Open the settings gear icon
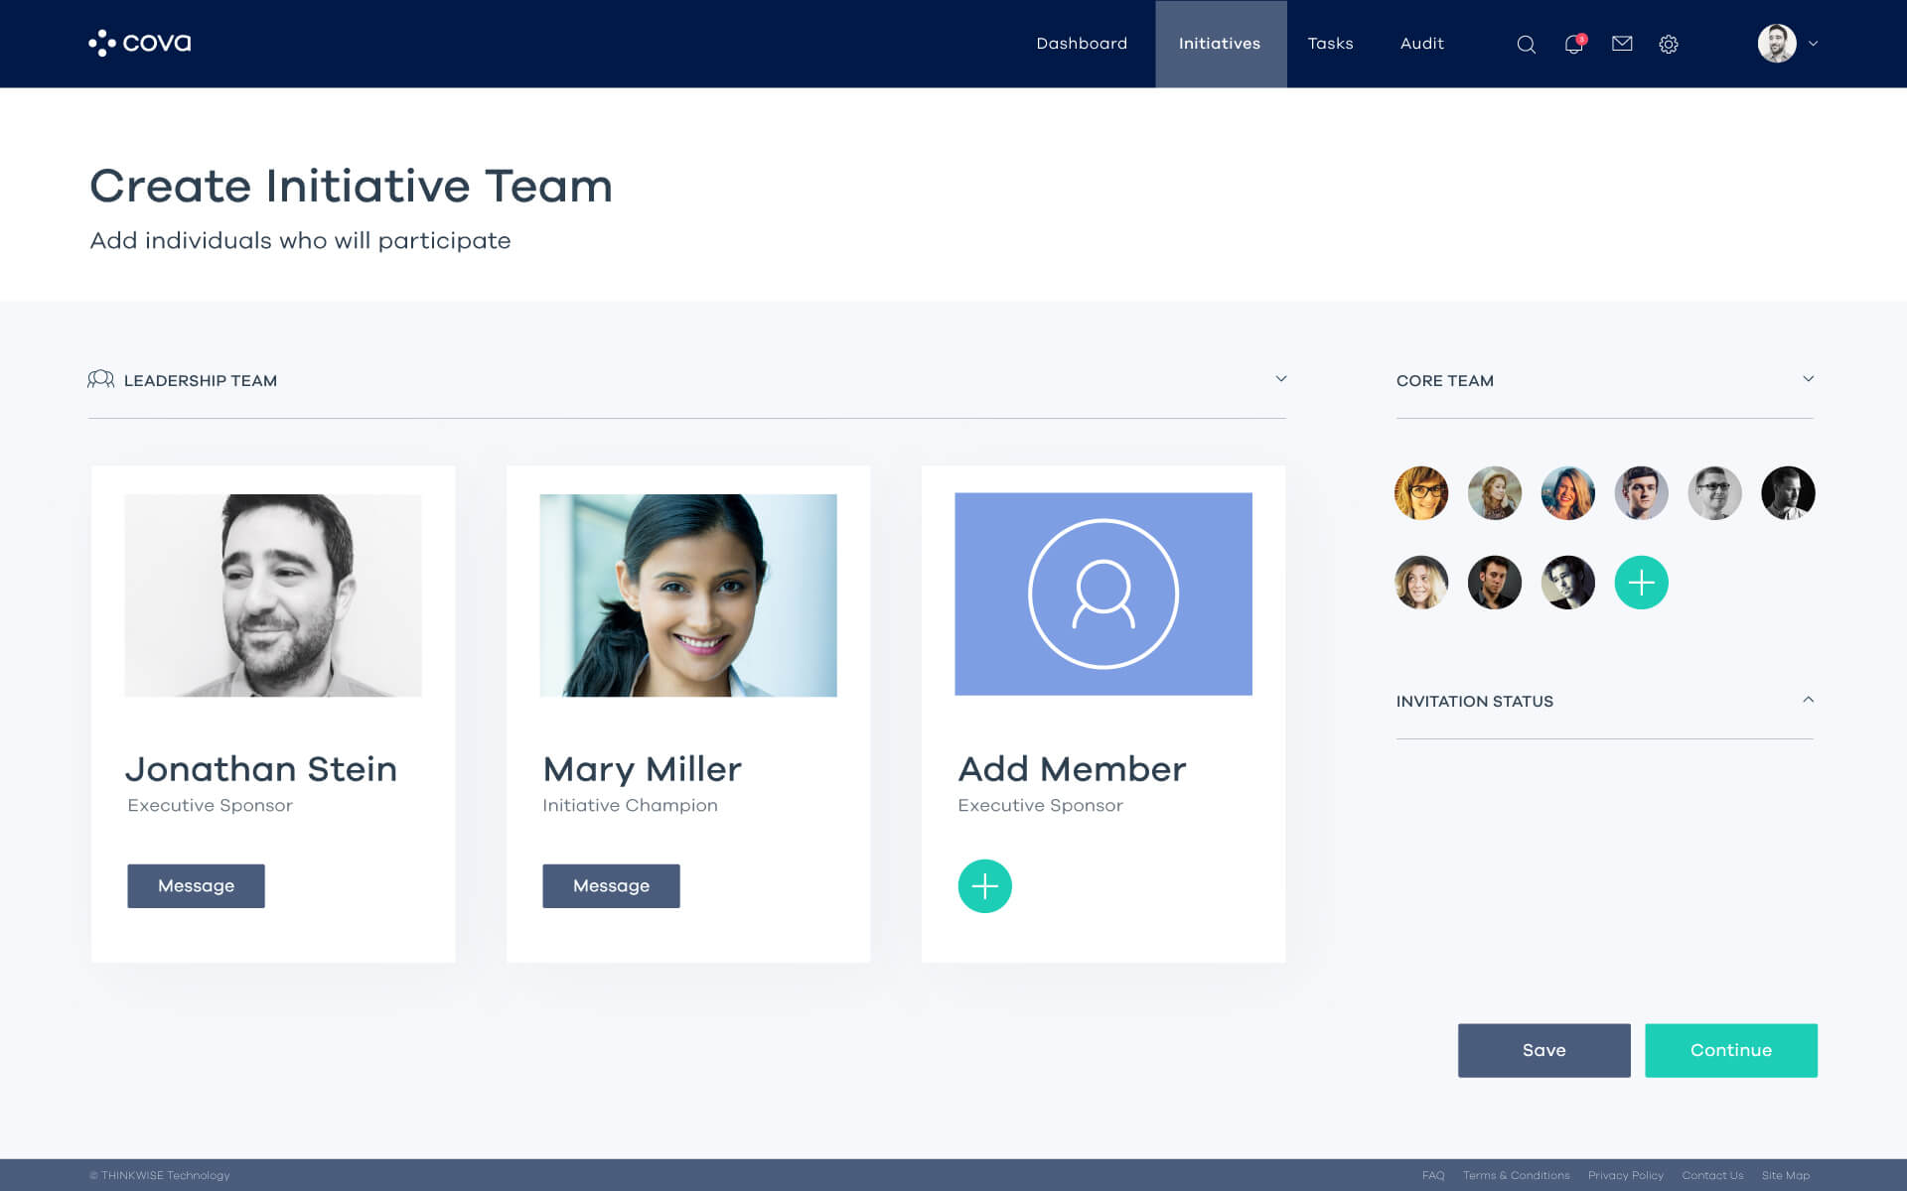Viewport: 1907px width, 1191px height. pos(1669,44)
